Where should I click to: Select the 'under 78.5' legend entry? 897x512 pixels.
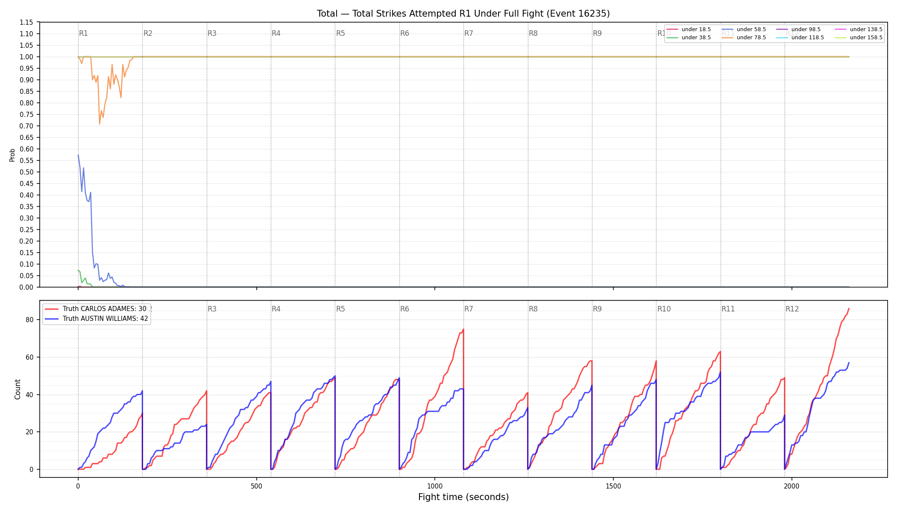(x=744, y=38)
